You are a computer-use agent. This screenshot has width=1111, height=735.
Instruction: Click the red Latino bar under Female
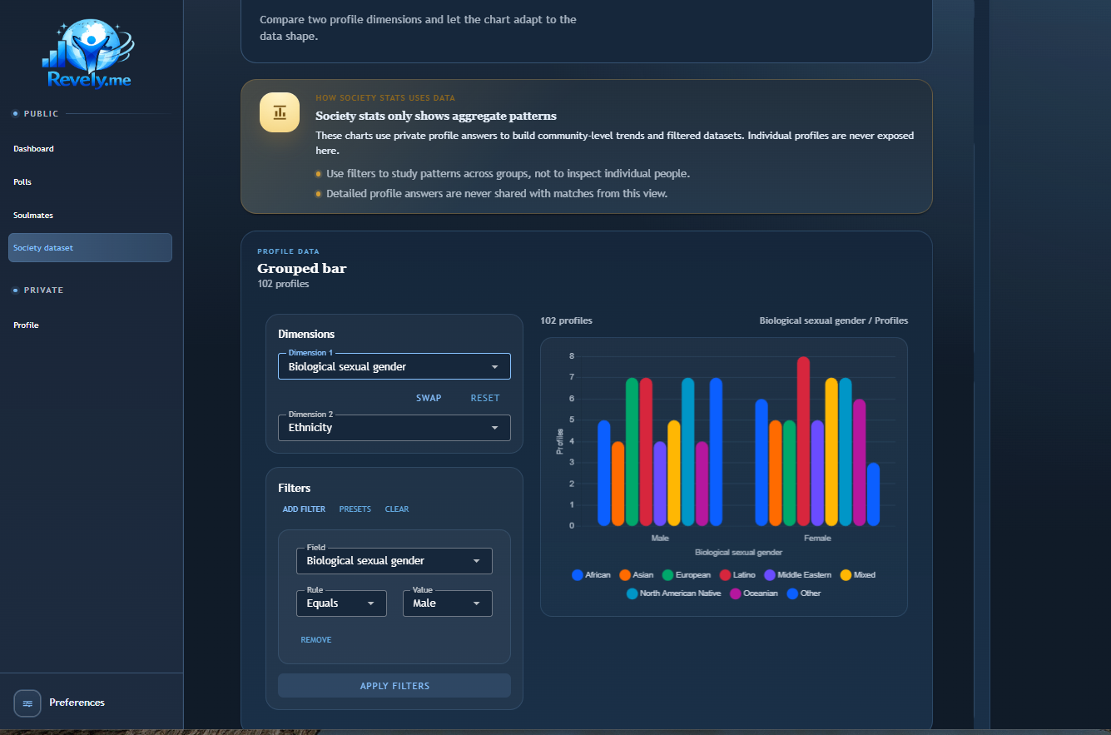click(x=803, y=441)
